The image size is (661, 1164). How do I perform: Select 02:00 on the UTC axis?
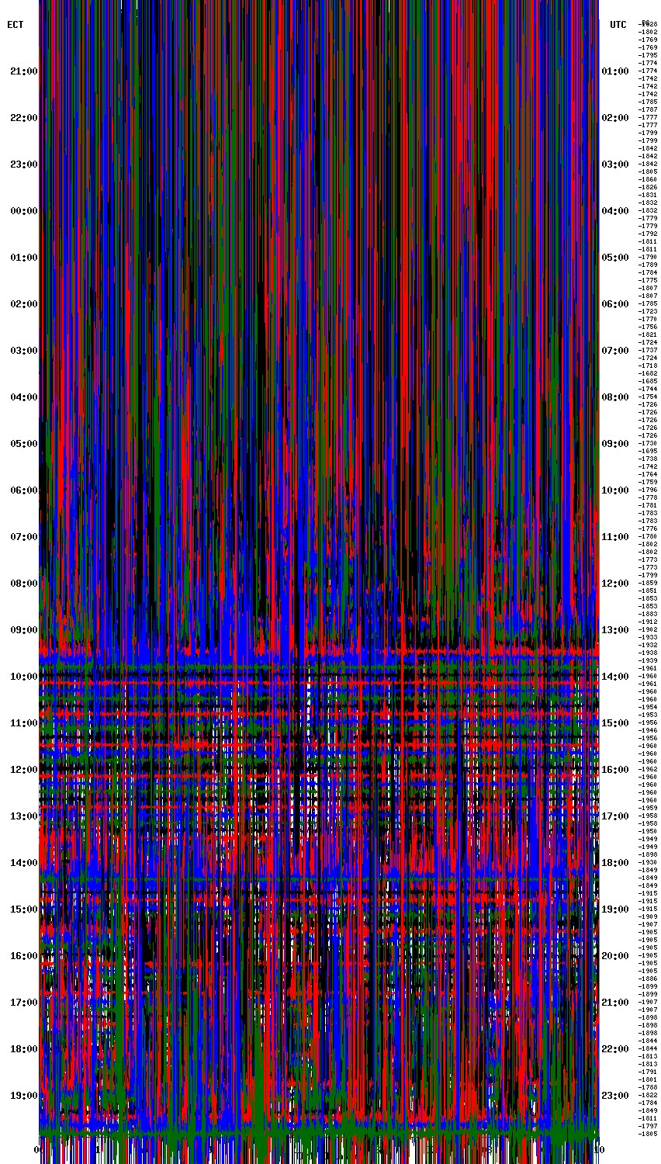pos(615,118)
